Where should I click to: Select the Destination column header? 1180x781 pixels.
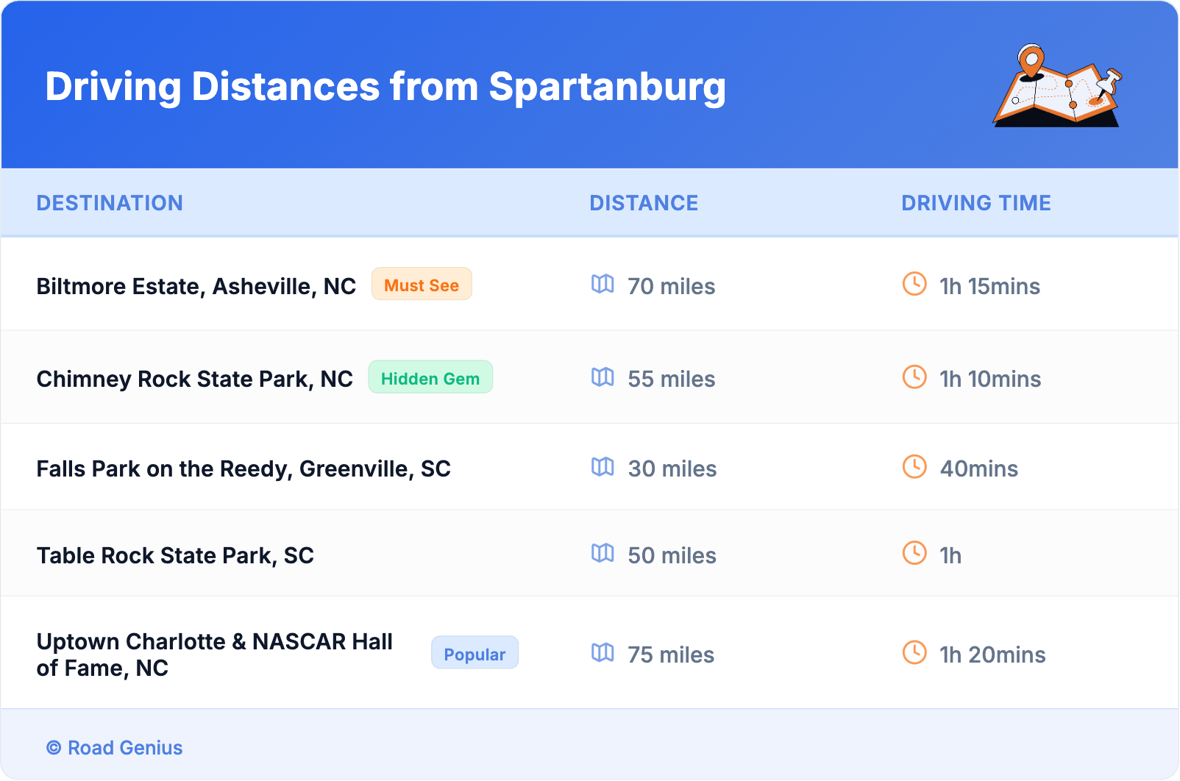pyautogui.click(x=110, y=203)
